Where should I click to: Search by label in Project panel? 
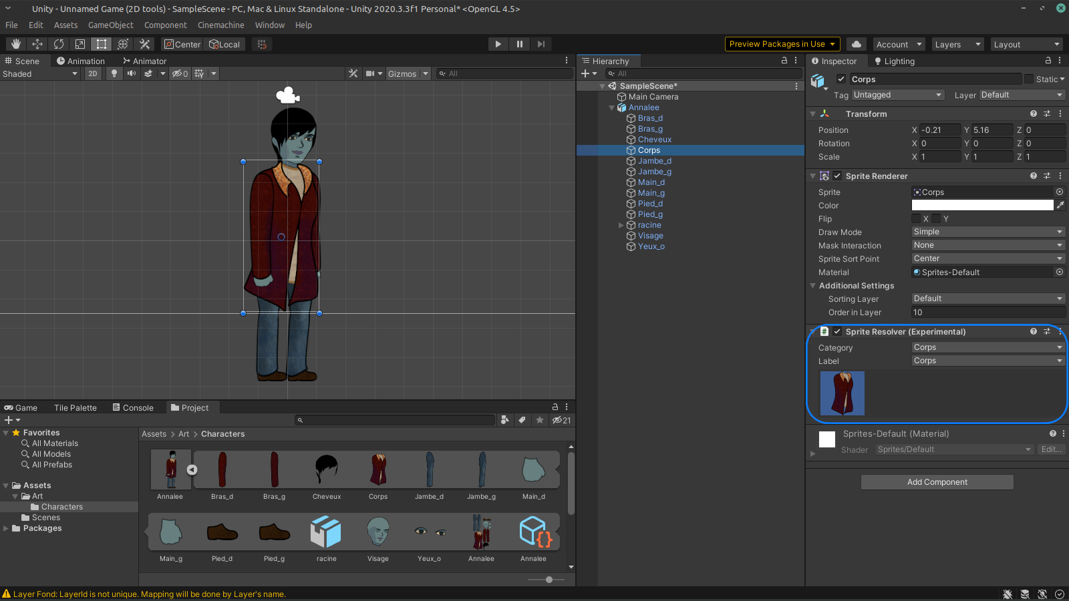point(522,420)
